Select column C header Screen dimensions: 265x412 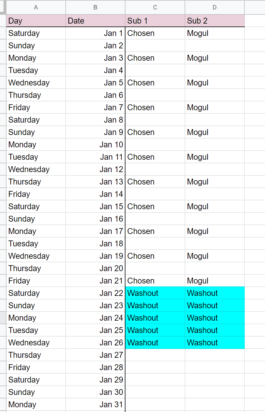coord(155,7)
